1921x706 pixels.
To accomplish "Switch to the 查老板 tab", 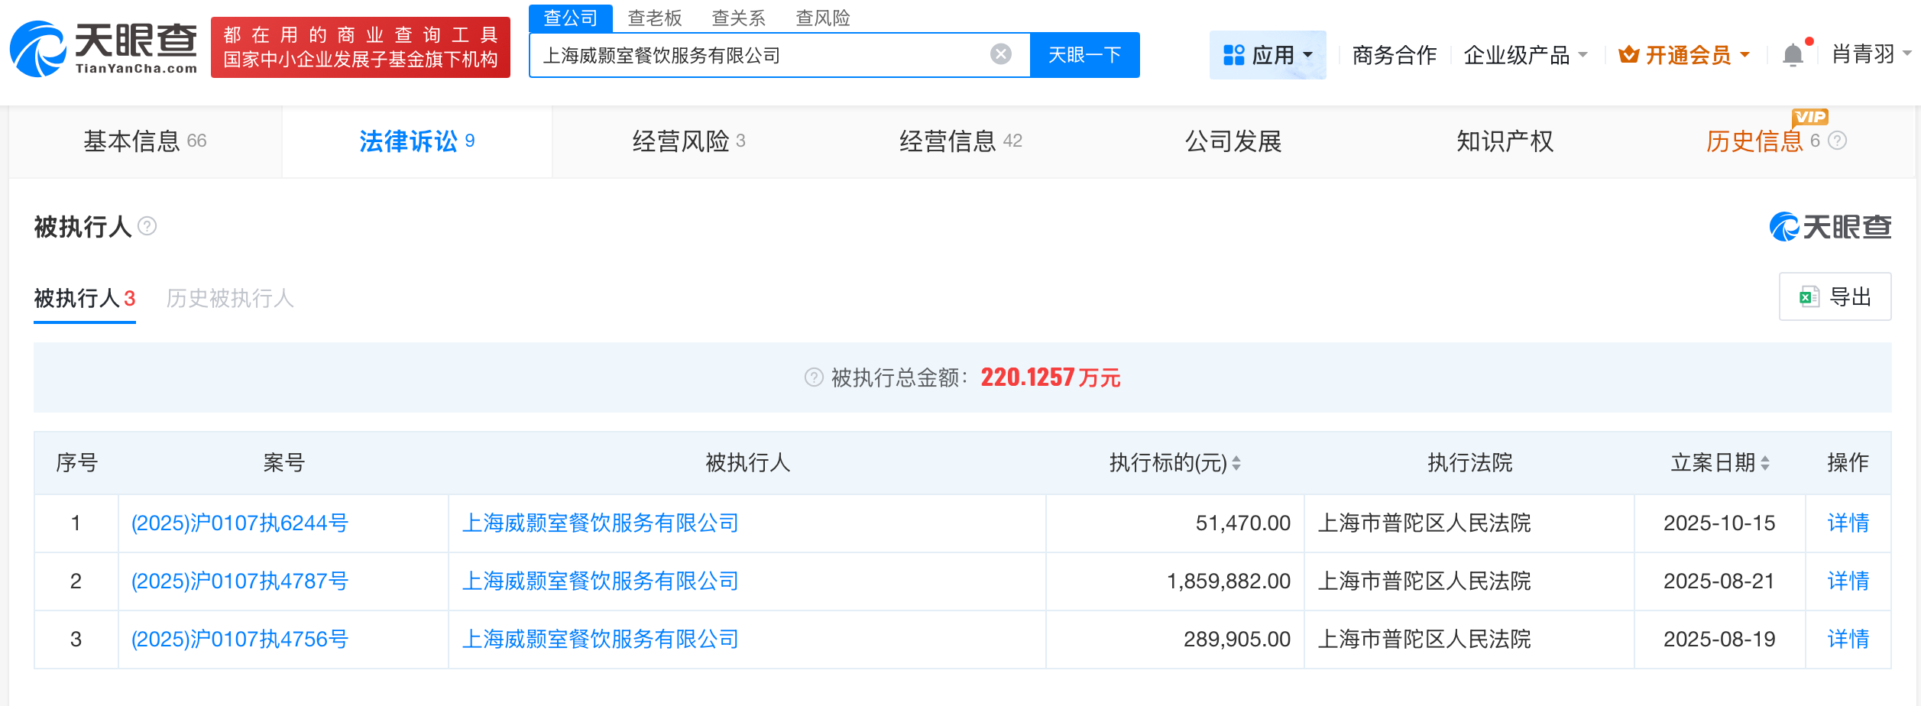I will (x=656, y=18).
